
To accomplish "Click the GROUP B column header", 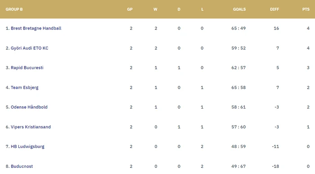I will coord(14,9).
